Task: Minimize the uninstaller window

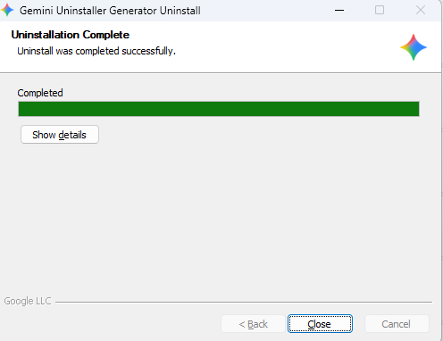Action: (x=339, y=11)
